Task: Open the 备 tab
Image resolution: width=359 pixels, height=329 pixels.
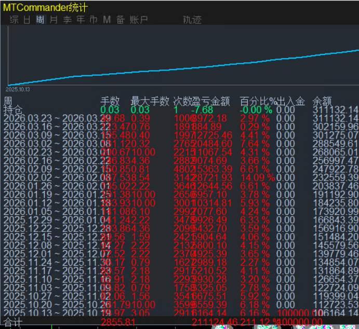Action: 121,20
